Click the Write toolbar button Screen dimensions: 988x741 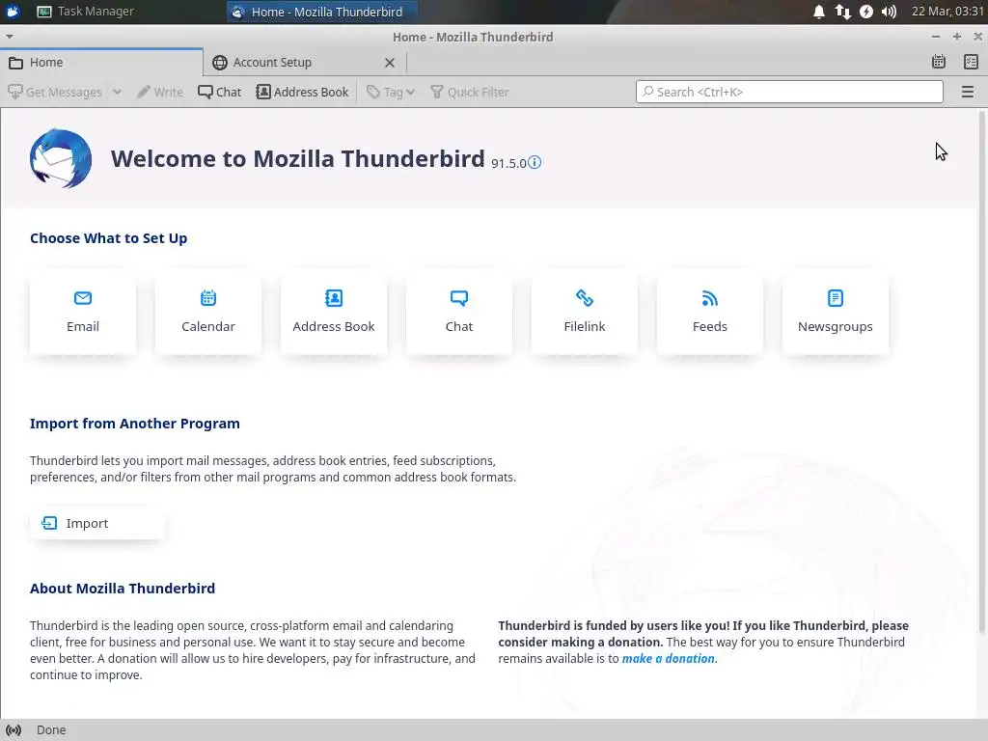(x=160, y=92)
